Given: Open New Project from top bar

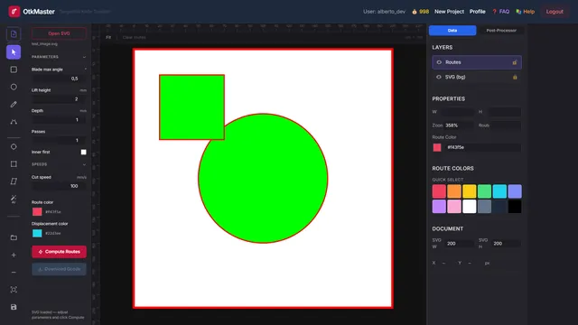Looking at the screenshot, I should [x=449, y=12].
